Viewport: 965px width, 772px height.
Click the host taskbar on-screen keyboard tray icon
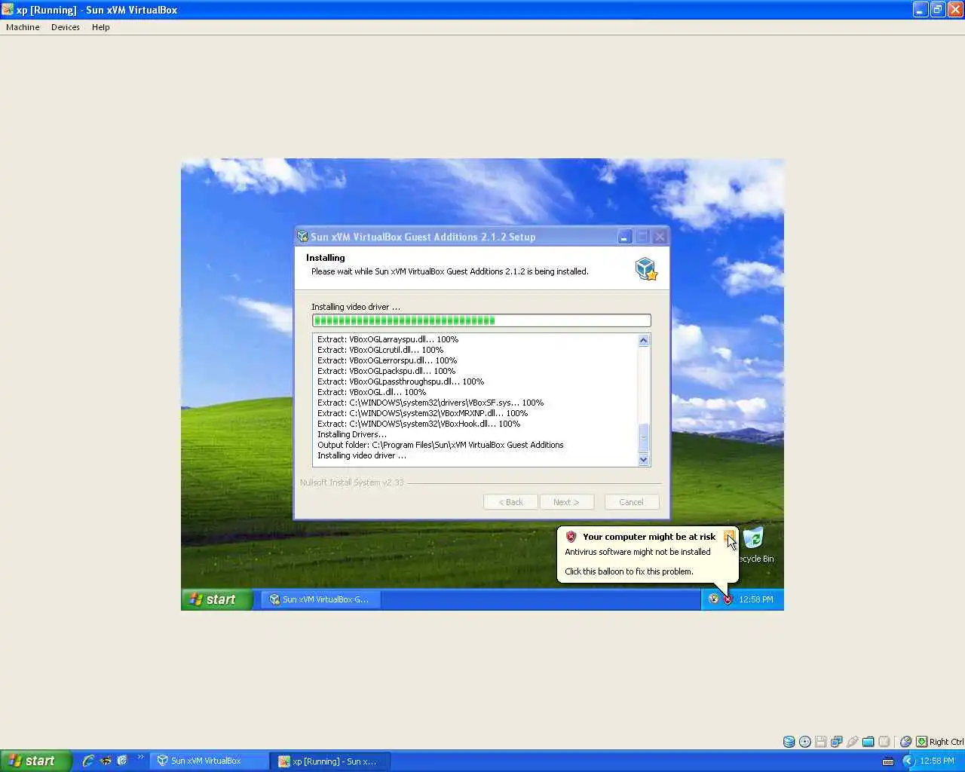tap(888, 761)
